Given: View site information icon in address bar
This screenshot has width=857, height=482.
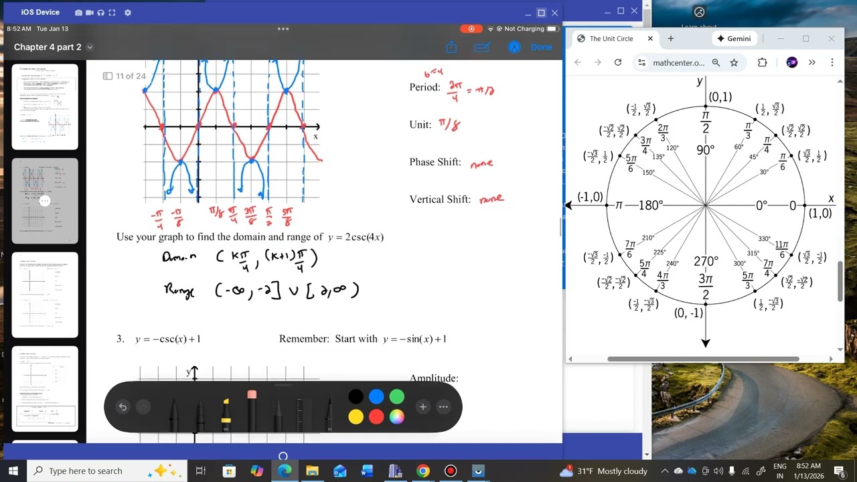Looking at the screenshot, I should [x=641, y=62].
